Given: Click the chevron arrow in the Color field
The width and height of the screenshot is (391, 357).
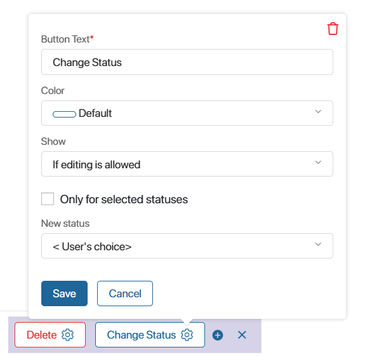Looking at the screenshot, I should pyautogui.click(x=318, y=112).
